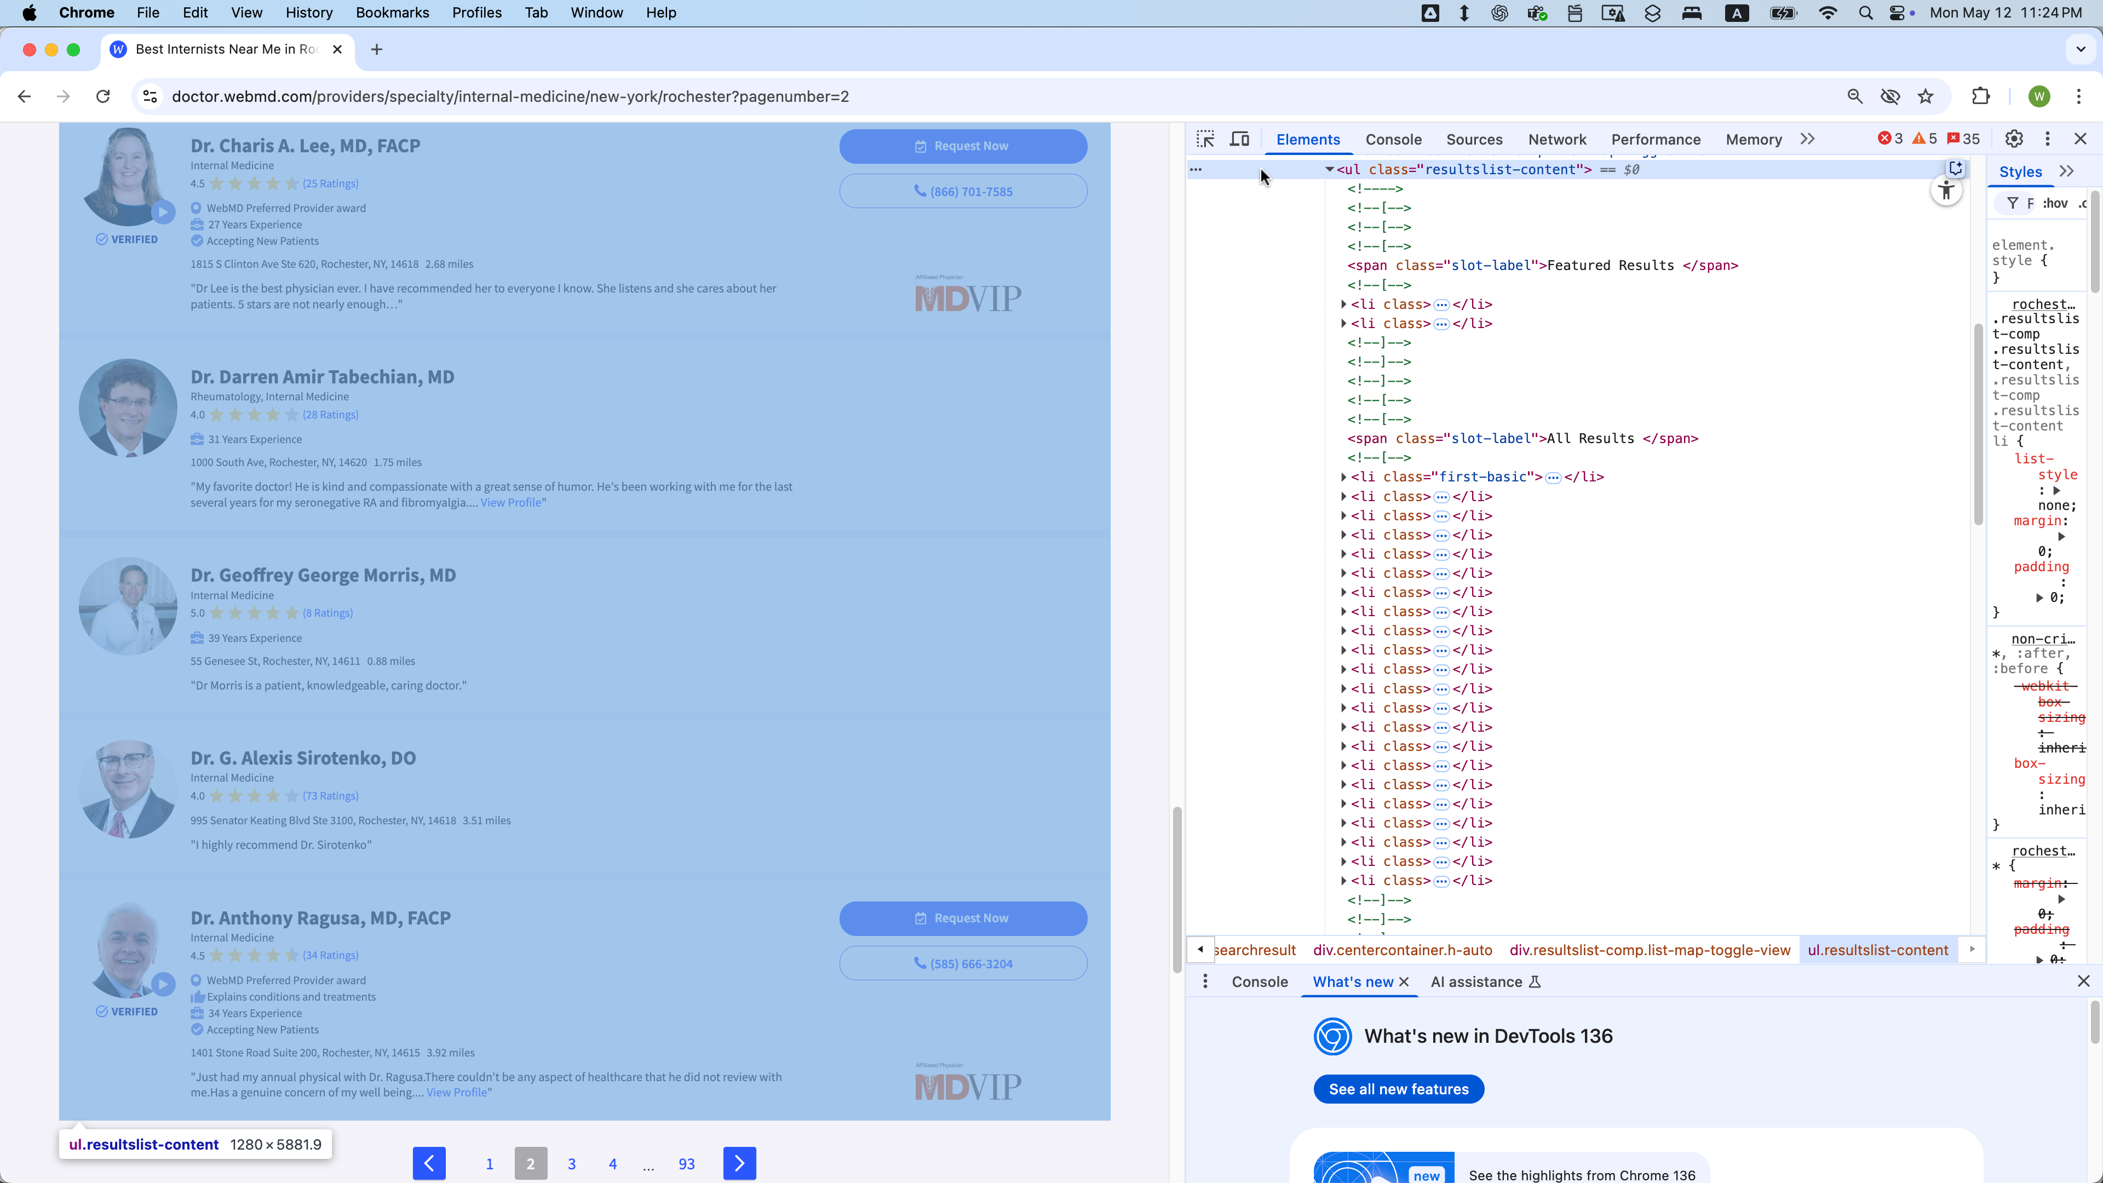
Task: Open the Bookmarks menu
Action: click(392, 12)
